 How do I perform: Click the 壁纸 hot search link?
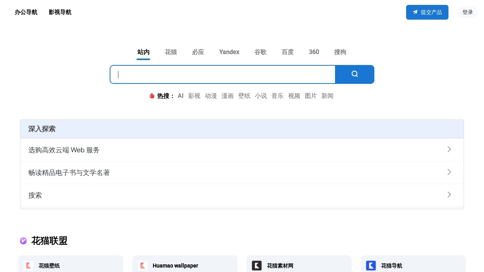(244, 96)
